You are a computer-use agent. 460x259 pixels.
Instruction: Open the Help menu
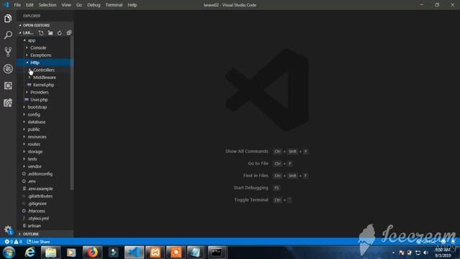[x=132, y=5]
